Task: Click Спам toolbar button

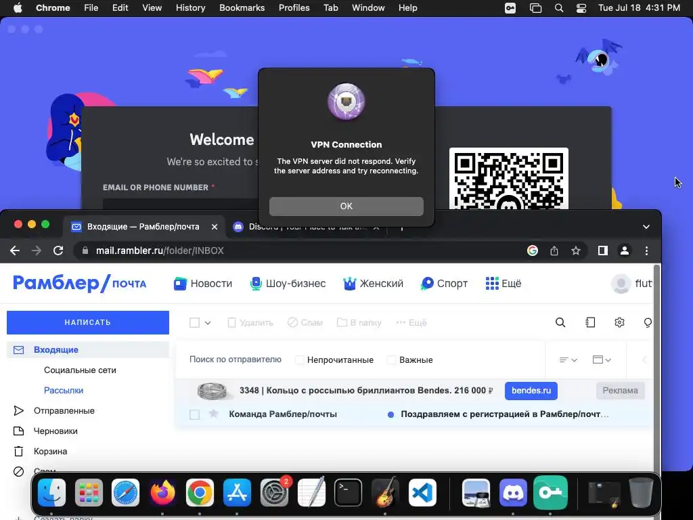Action: pos(305,323)
